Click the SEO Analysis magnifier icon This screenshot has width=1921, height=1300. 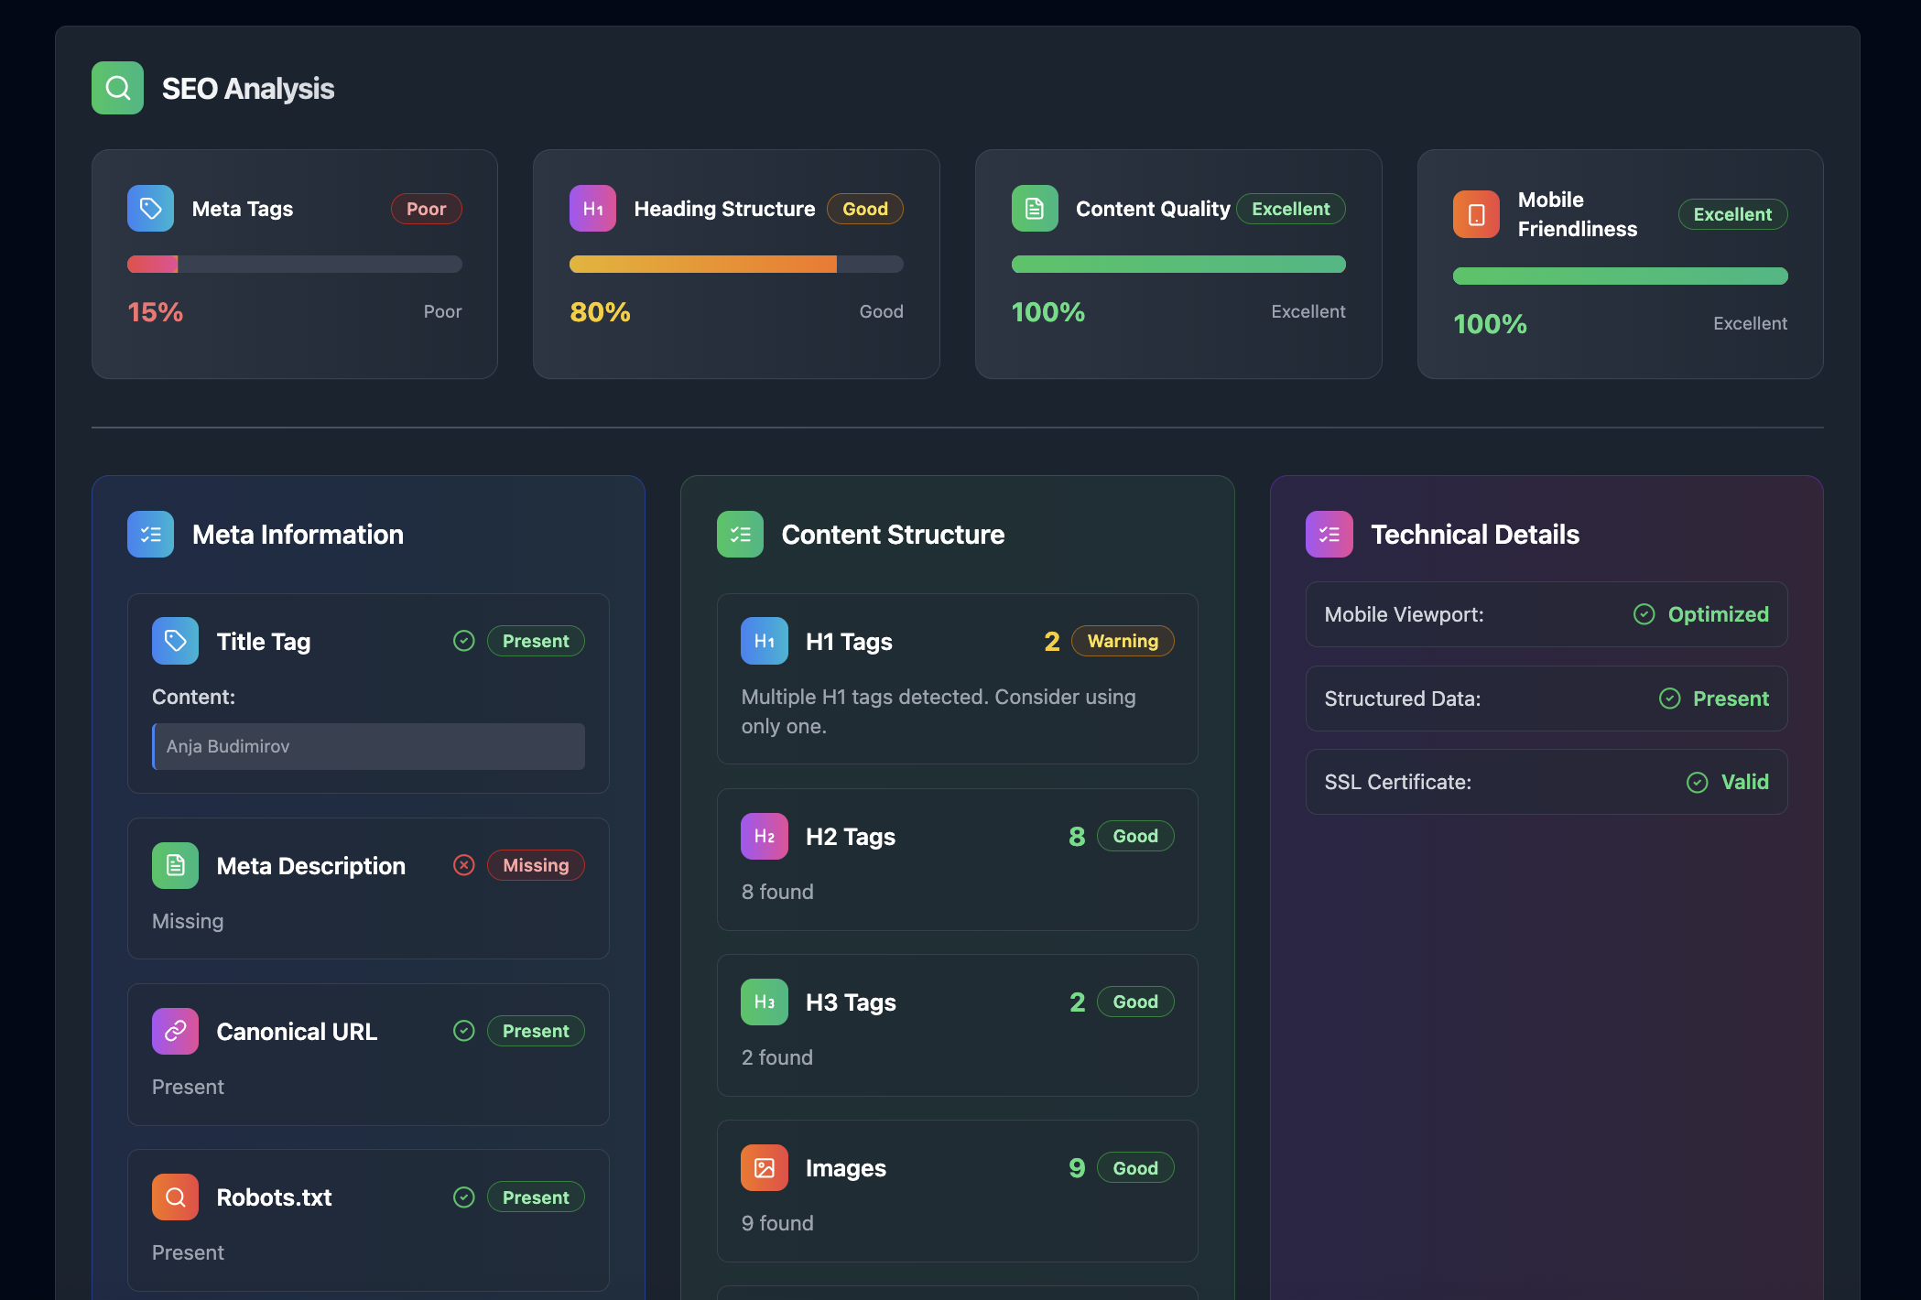[x=117, y=88]
